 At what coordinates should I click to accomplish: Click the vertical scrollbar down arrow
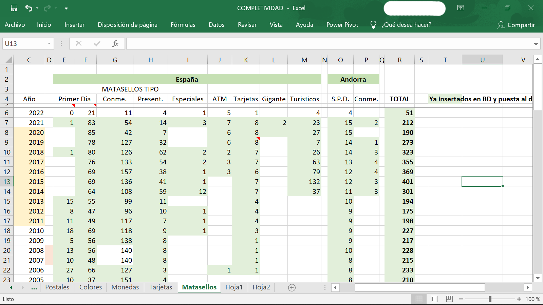coord(538,278)
